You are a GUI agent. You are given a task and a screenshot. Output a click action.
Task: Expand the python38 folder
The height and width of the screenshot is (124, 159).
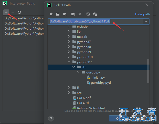(x=69, y=47)
